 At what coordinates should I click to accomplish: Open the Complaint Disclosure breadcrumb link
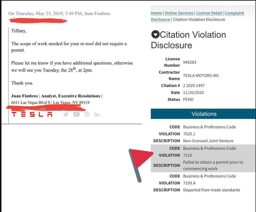coord(234,13)
